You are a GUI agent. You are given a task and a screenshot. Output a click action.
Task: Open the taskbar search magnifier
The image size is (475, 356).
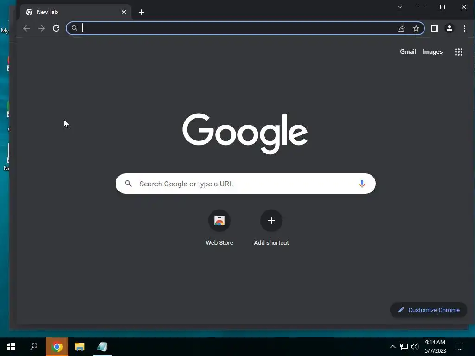tap(33, 347)
